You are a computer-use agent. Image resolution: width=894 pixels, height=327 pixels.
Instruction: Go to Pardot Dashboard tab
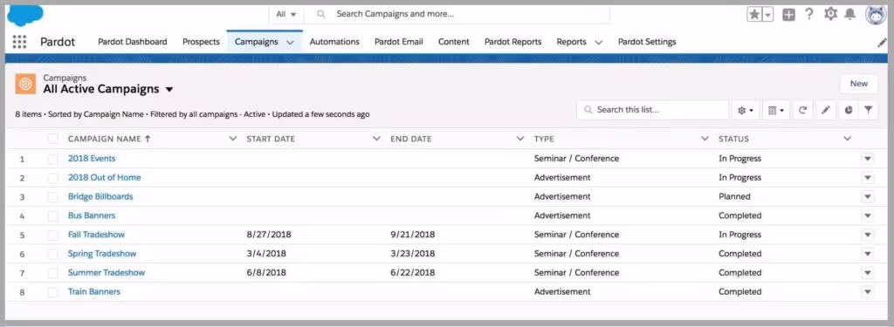point(133,42)
